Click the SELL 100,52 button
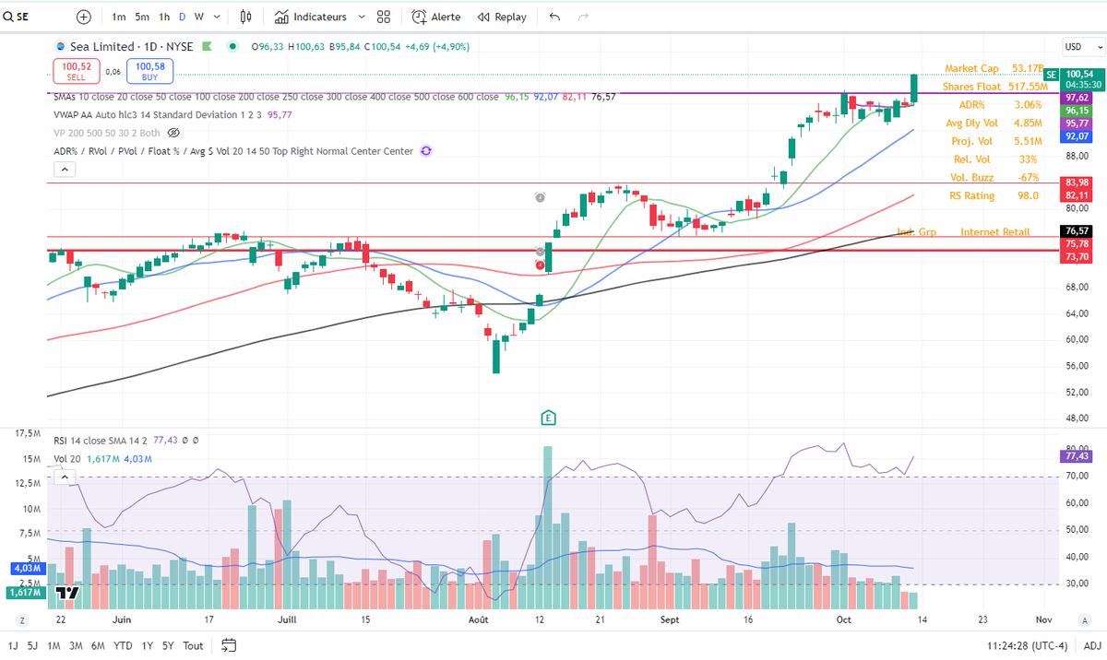This screenshot has width=1107, height=660. coord(76,71)
